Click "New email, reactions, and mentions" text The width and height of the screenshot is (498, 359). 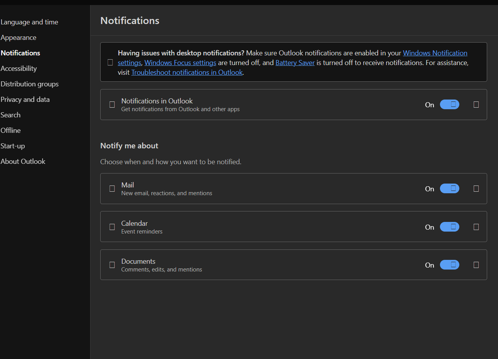click(167, 193)
